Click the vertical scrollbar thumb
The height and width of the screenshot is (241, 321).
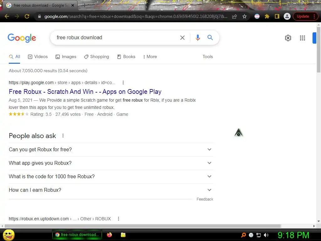click(x=318, y=50)
